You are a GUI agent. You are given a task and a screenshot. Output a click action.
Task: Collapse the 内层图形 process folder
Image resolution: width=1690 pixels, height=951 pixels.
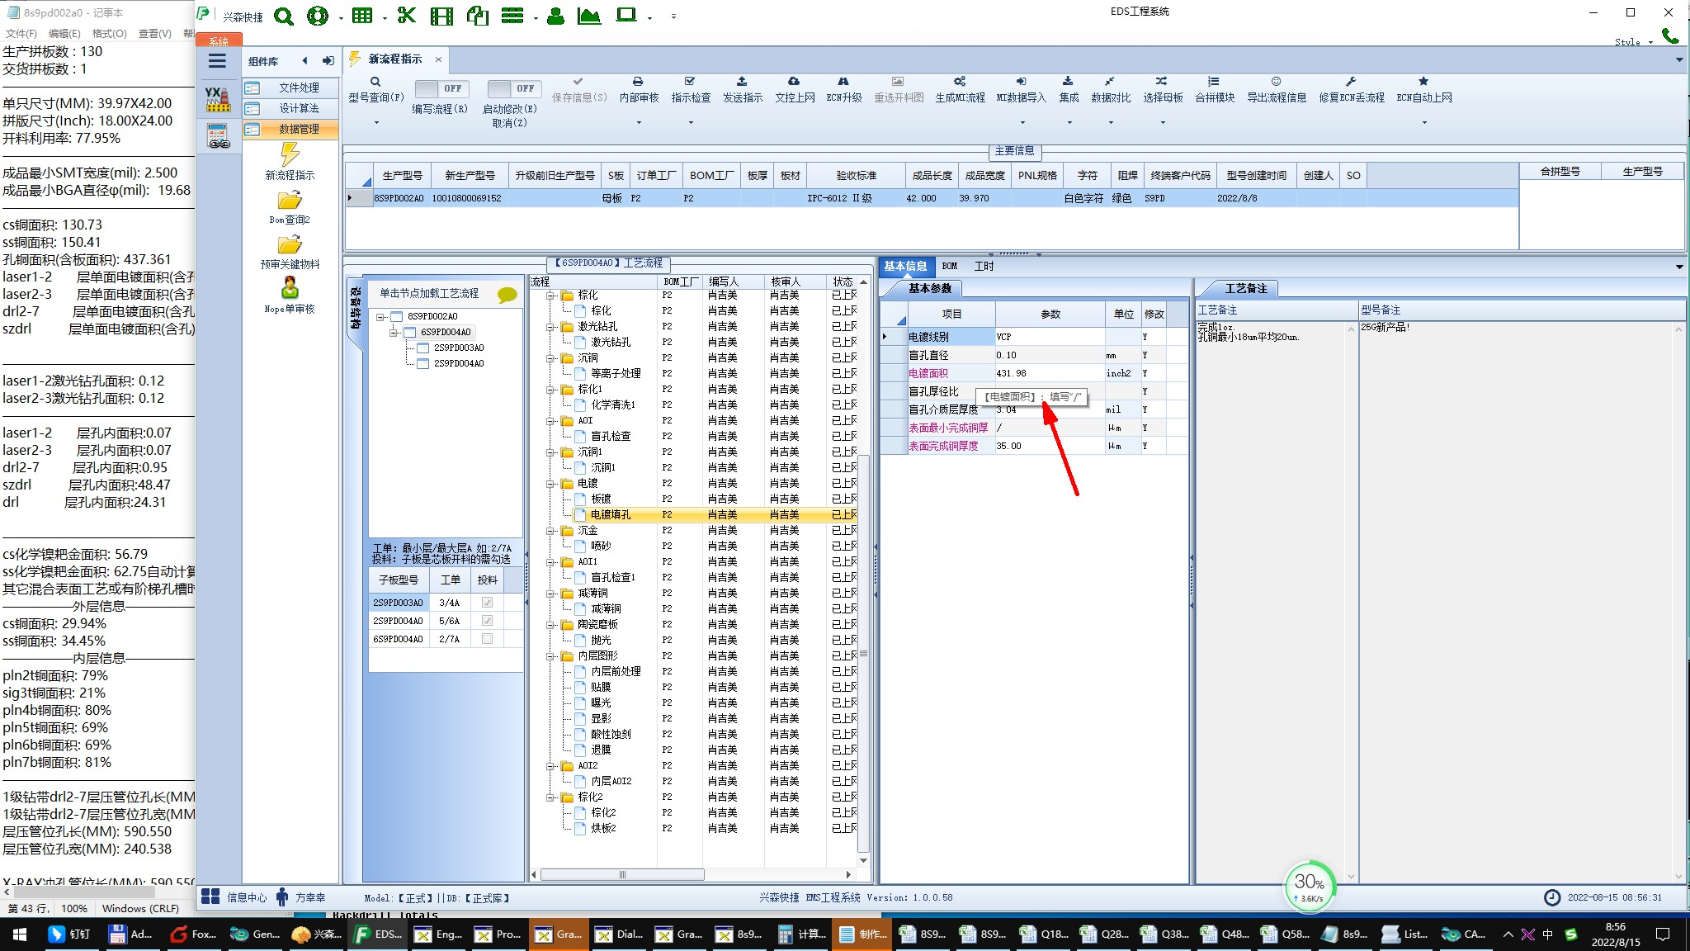pos(550,656)
